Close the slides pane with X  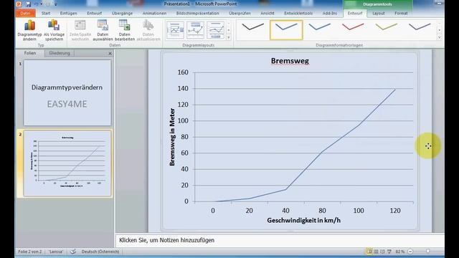click(x=110, y=54)
